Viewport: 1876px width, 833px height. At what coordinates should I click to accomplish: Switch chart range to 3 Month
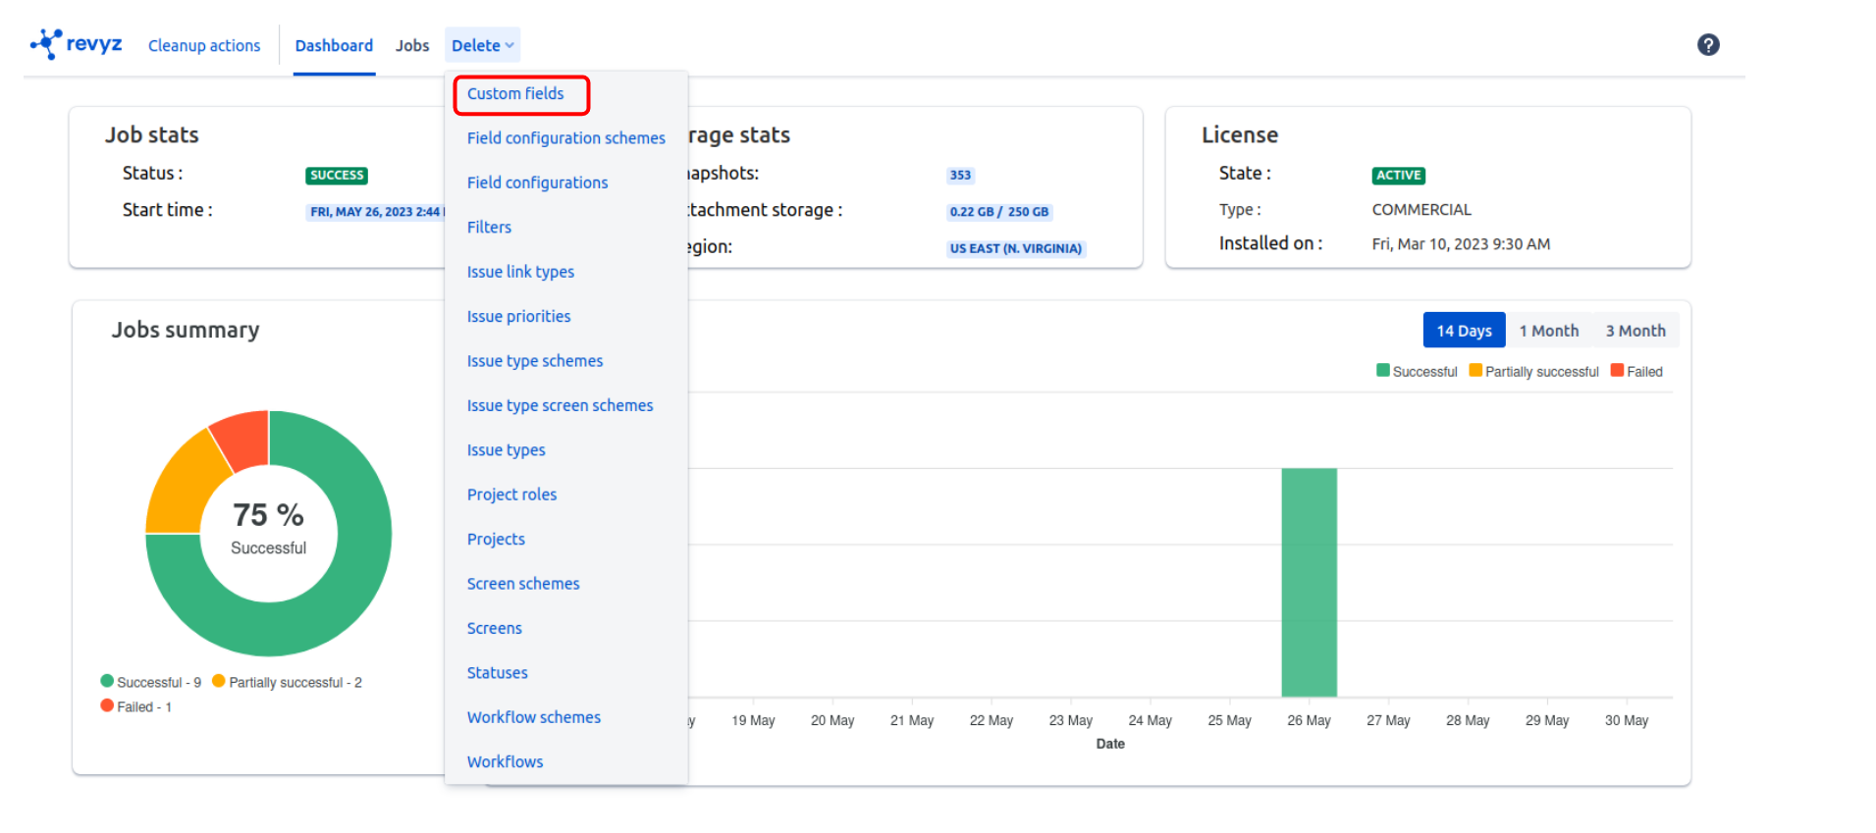[x=1635, y=332]
